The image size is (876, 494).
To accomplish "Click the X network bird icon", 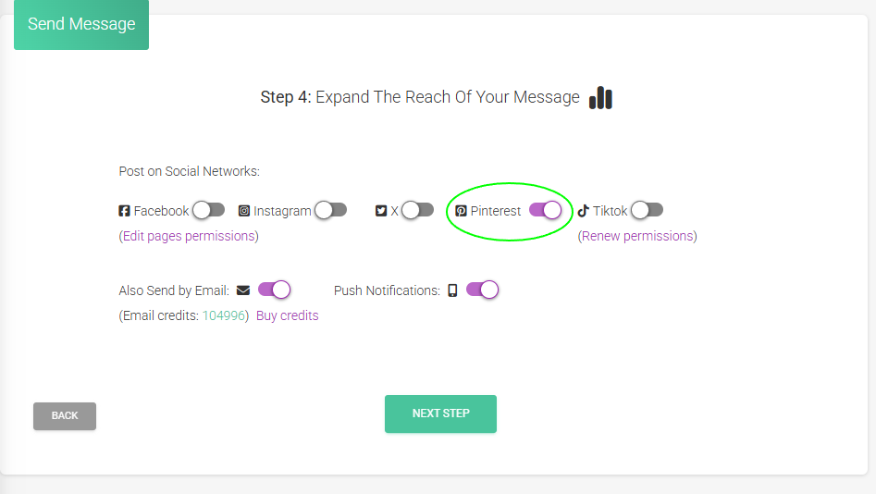I will 381,211.
